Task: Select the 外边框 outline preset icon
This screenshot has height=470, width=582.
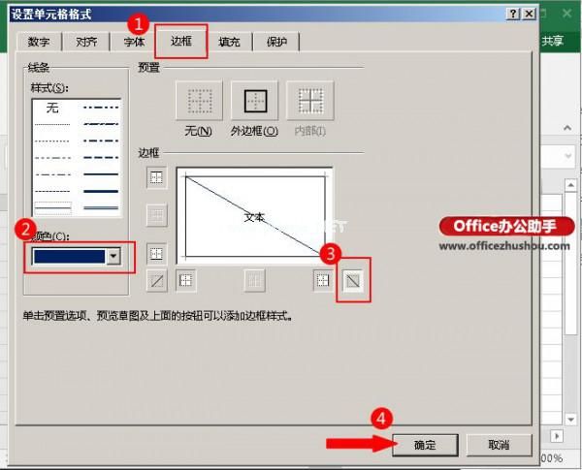Action: point(255,101)
